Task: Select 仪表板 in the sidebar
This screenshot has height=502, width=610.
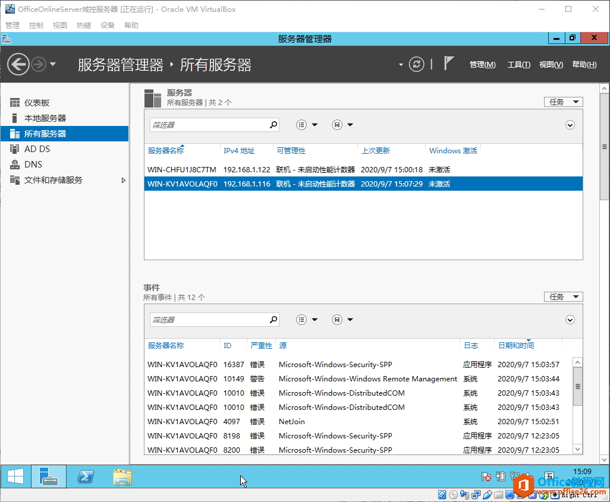Action: (36, 102)
